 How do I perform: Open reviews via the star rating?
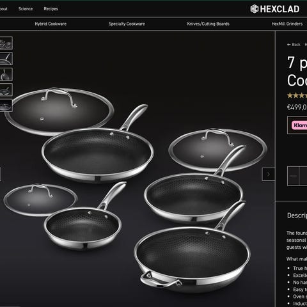click(297, 95)
